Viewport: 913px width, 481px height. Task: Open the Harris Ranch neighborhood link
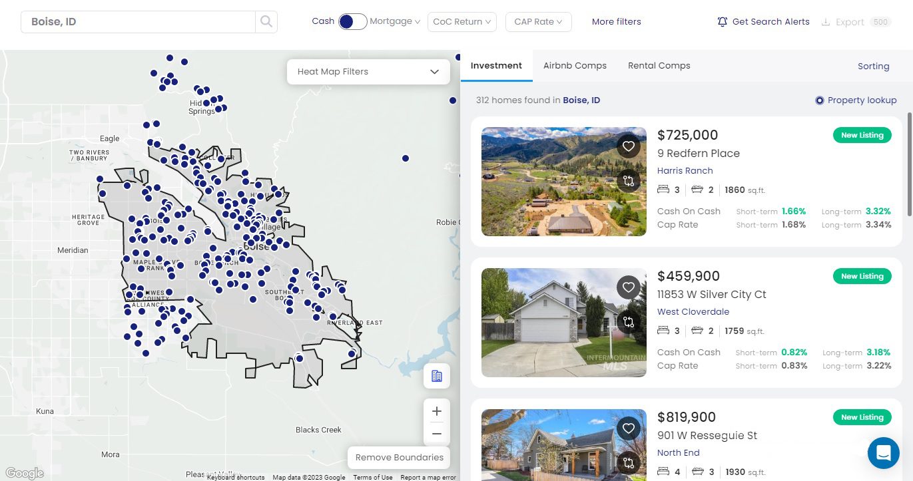coord(685,170)
